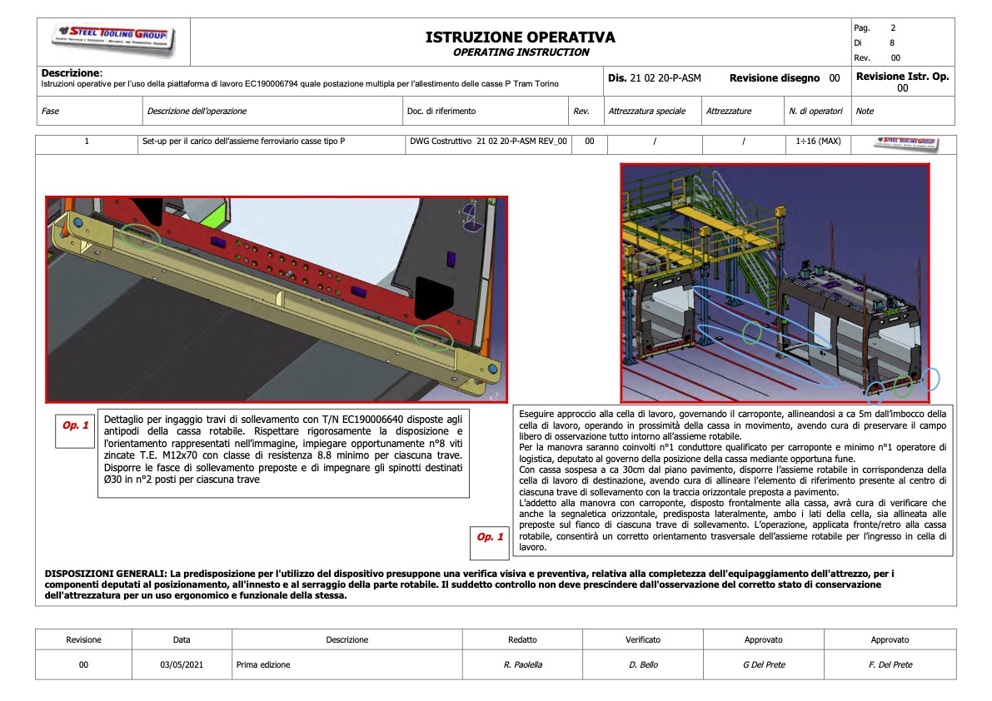Select the title 'ISTRUZIONE OPERATIVA'
Image resolution: width=992 pixels, height=701 pixels.
[520, 37]
